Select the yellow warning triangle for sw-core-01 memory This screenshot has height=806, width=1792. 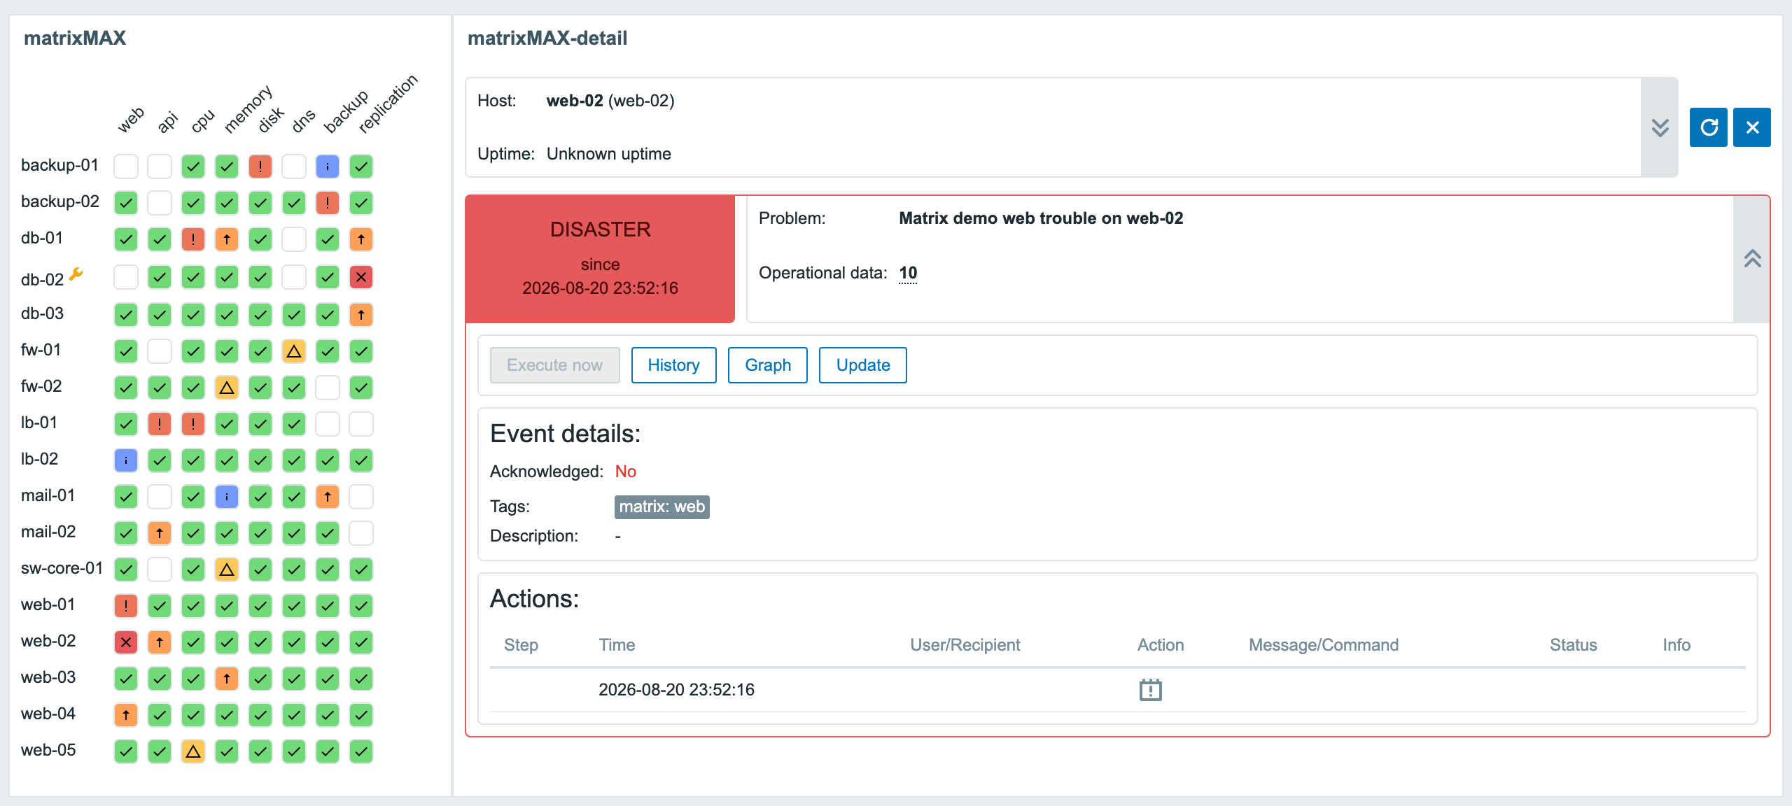[x=227, y=570]
